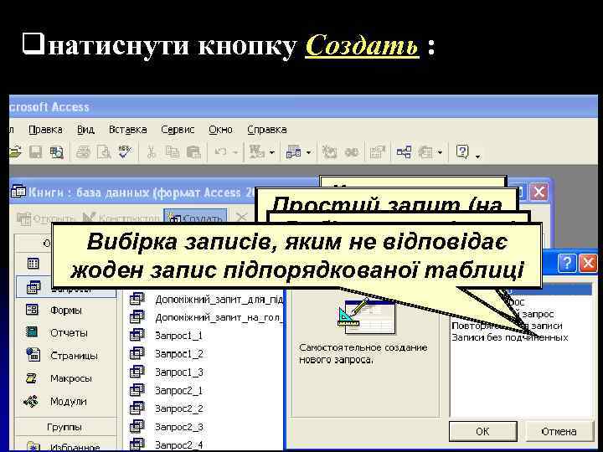Viewport: 603px width, 452px height.
Task: Click the question mark help button of dialog
Action: click(x=567, y=264)
